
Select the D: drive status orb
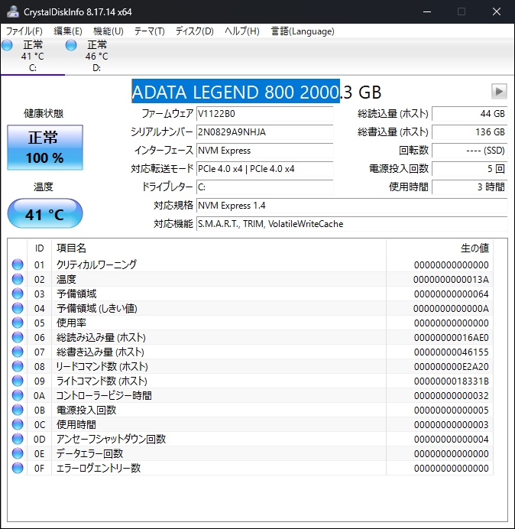(x=71, y=45)
